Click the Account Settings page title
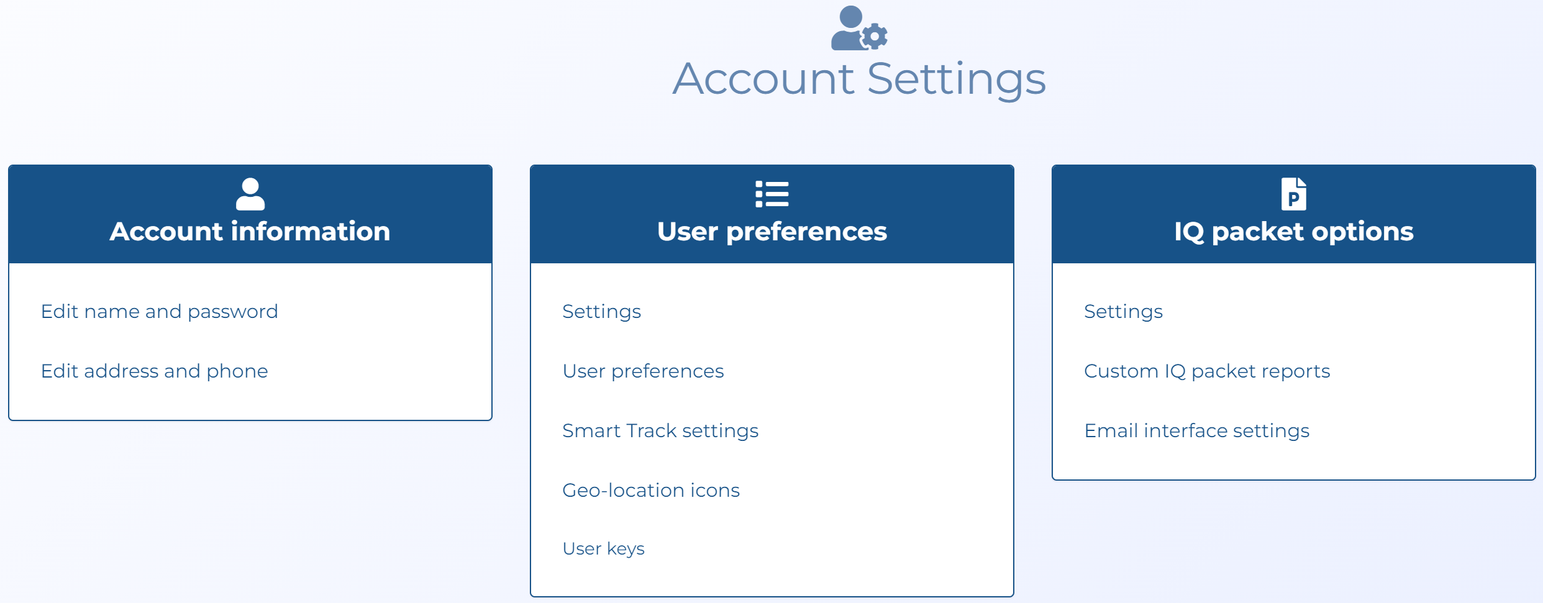This screenshot has width=1543, height=603. click(x=859, y=78)
